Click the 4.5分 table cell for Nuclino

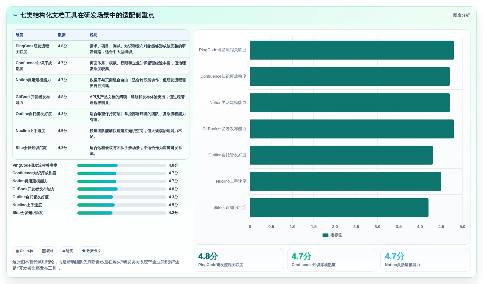pos(62,131)
